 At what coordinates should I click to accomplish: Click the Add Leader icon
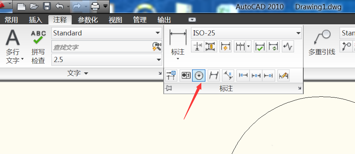[x=346, y=47]
